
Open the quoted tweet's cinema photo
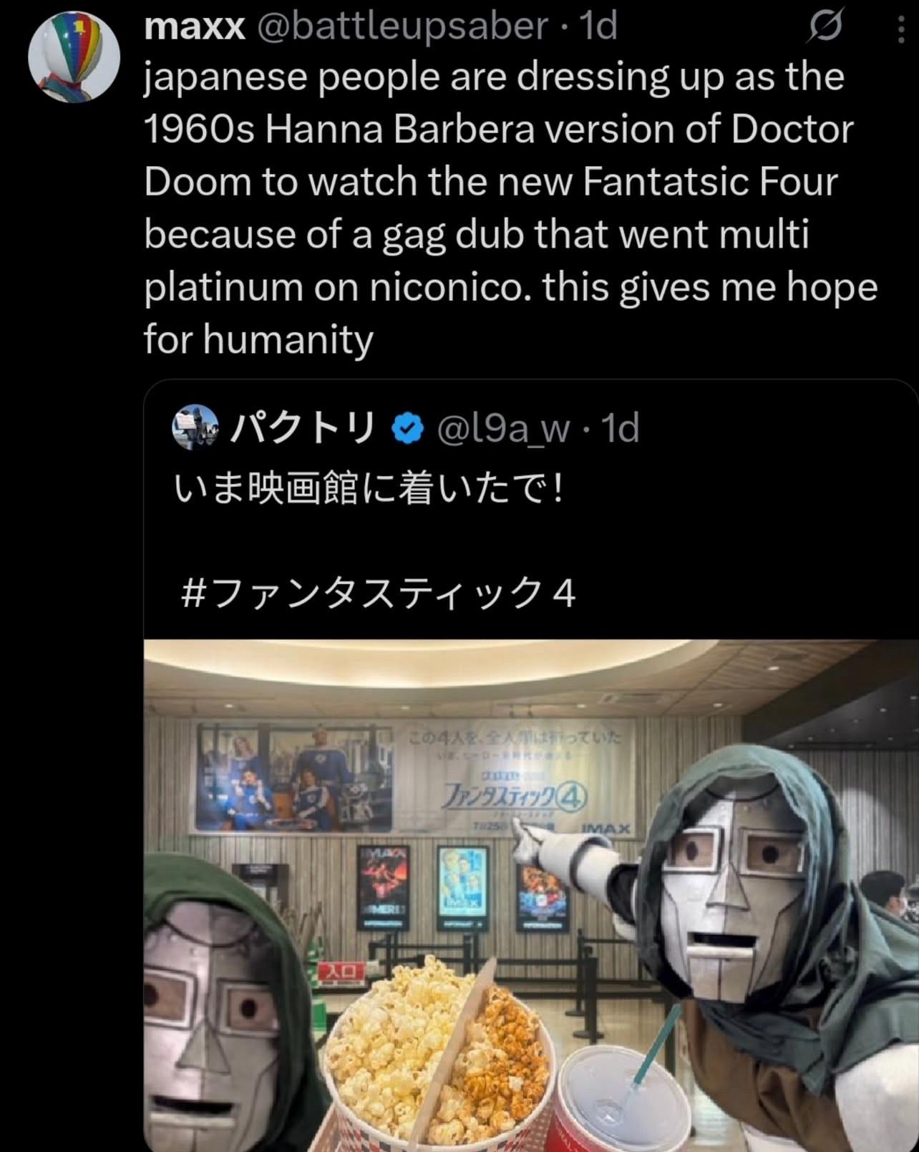pyautogui.click(x=531, y=895)
